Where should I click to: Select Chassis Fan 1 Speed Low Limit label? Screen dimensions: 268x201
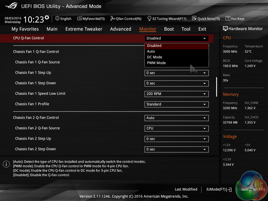click(40, 93)
